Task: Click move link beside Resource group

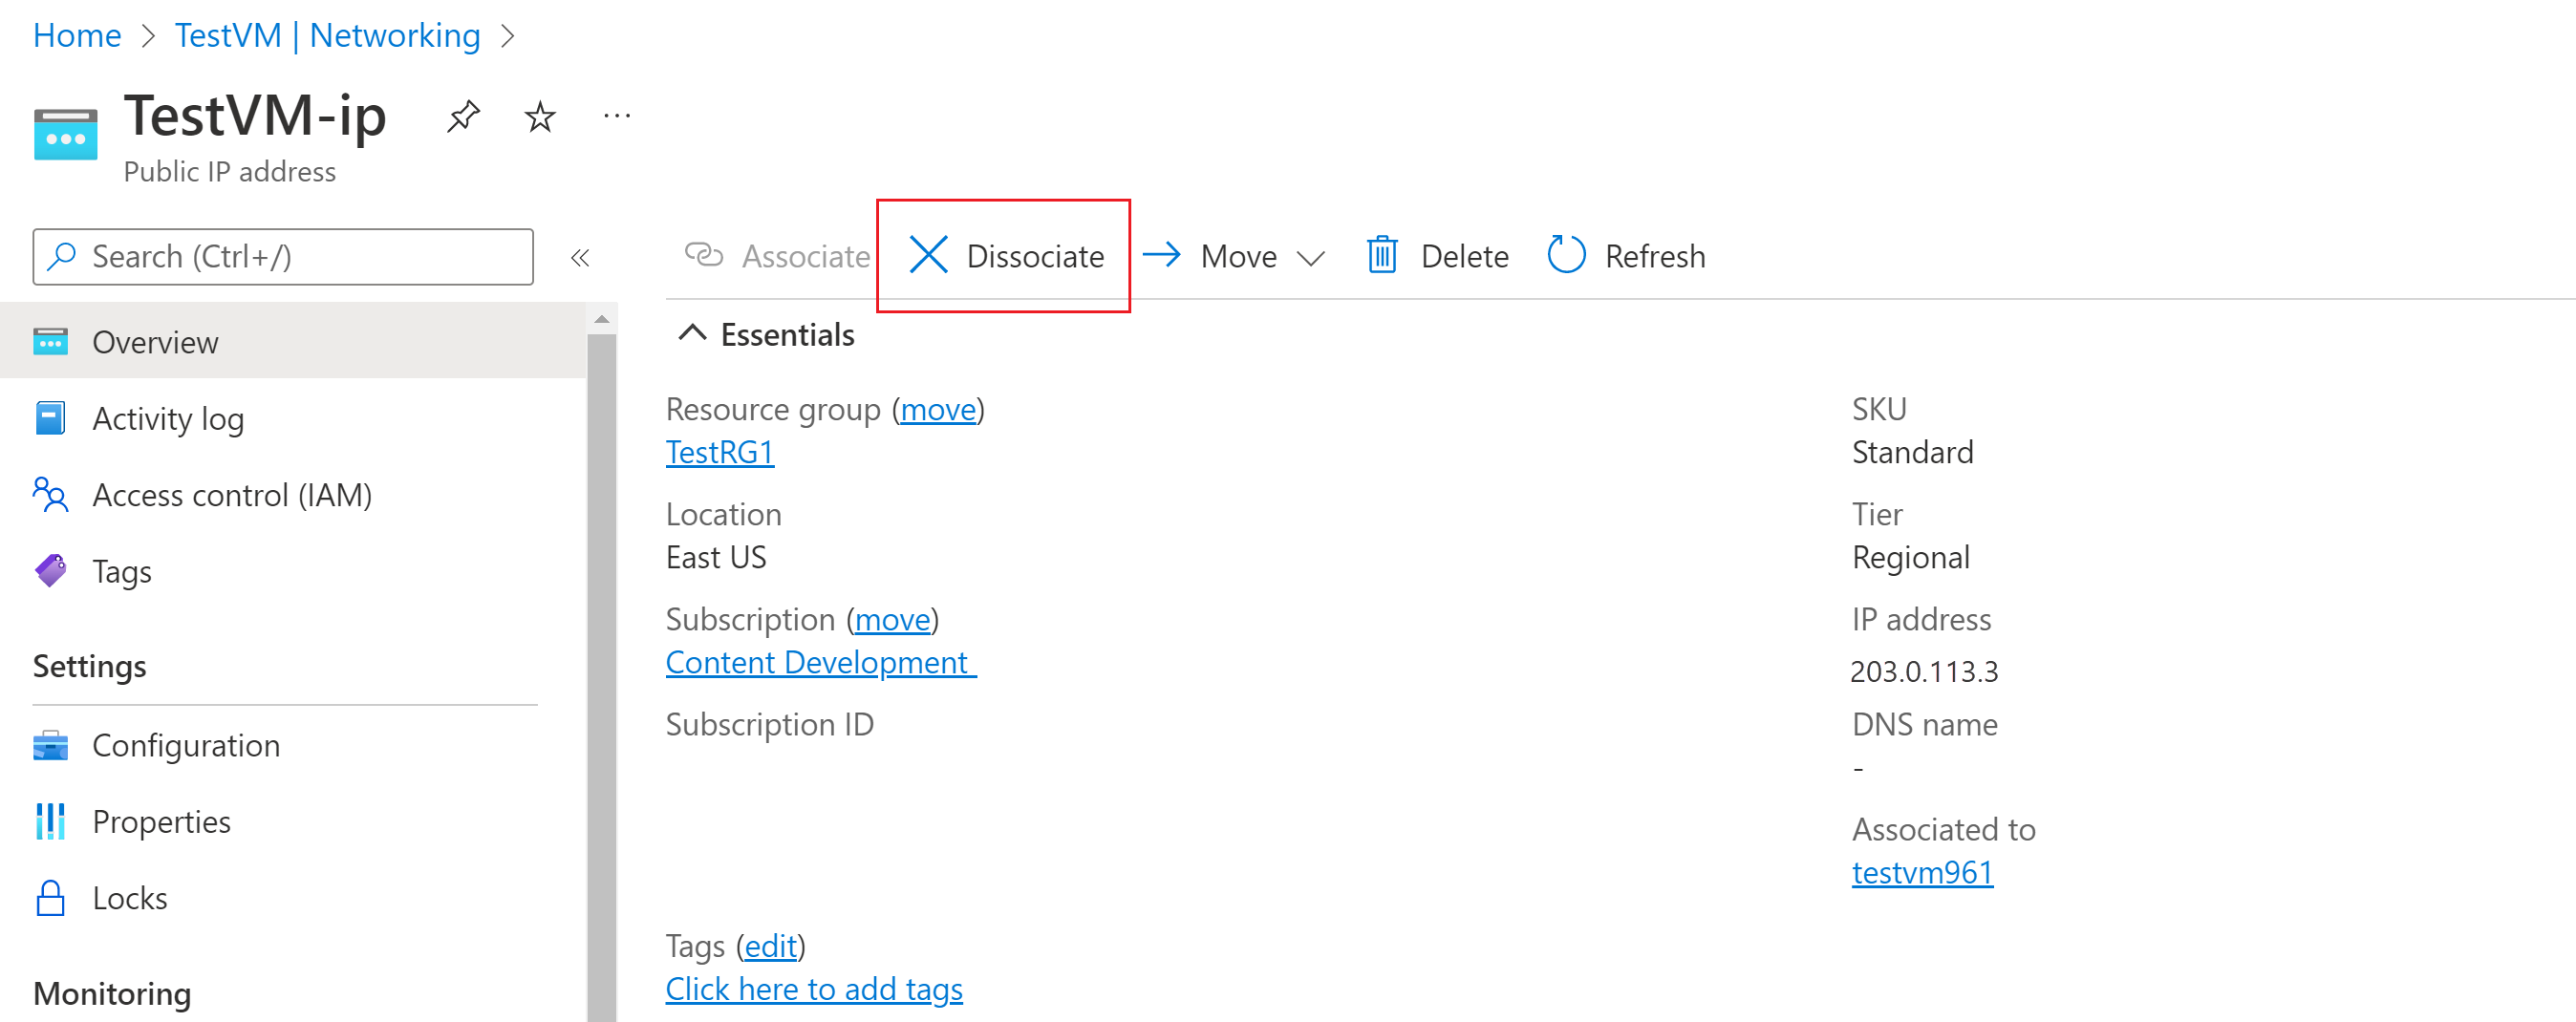Action: point(938,409)
